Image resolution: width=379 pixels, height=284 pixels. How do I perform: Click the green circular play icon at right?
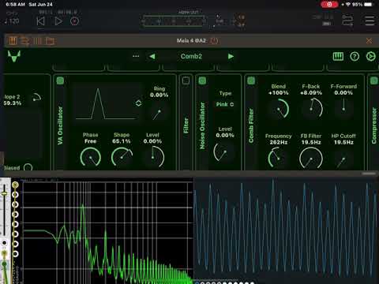click(x=371, y=56)
